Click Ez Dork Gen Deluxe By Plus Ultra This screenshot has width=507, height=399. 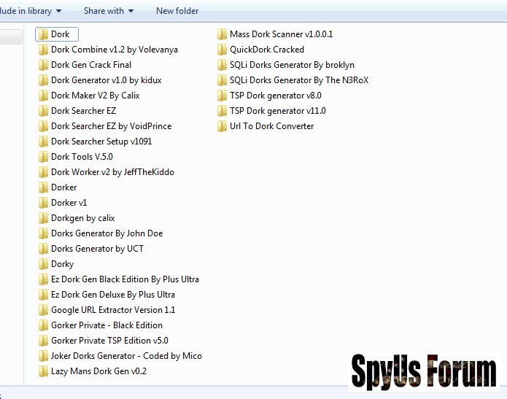[x=113, y=295]
